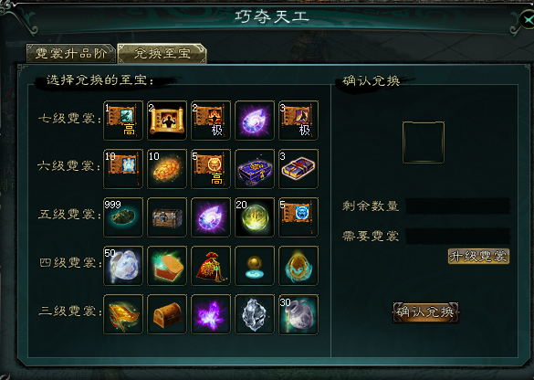Click the 升级霓裳 button
The height and width of the screenshot is (380, 534).
click(478, 257)
